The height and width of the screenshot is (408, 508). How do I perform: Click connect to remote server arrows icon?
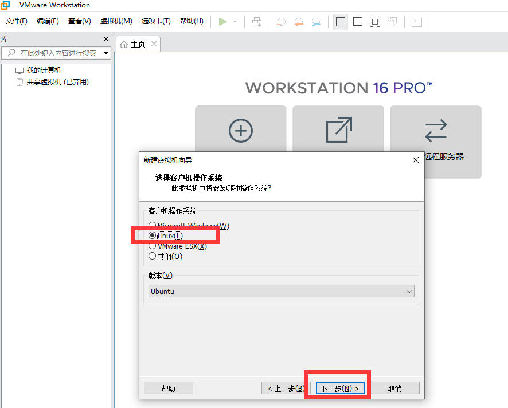pos(436,131)
